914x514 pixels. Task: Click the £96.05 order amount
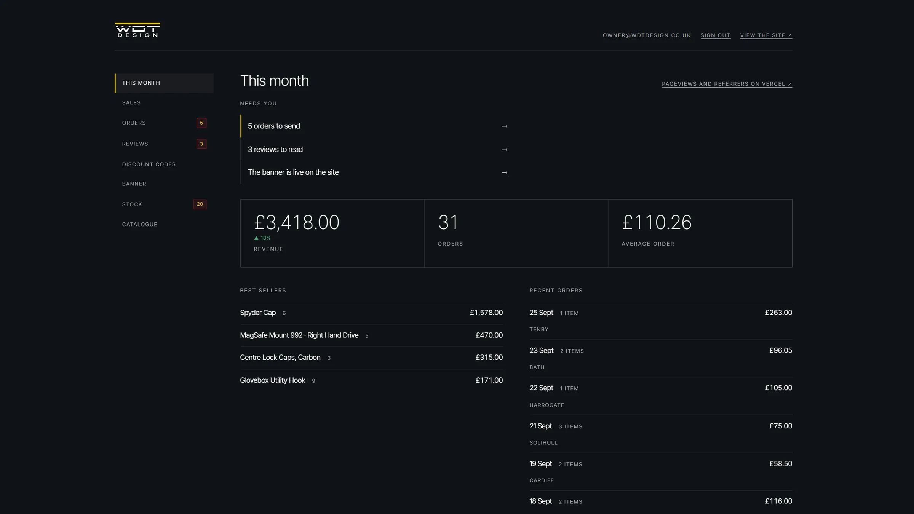coord(781,351)
